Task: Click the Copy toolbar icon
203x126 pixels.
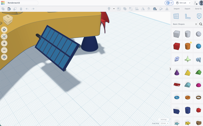Action: [x=3, y=9]
